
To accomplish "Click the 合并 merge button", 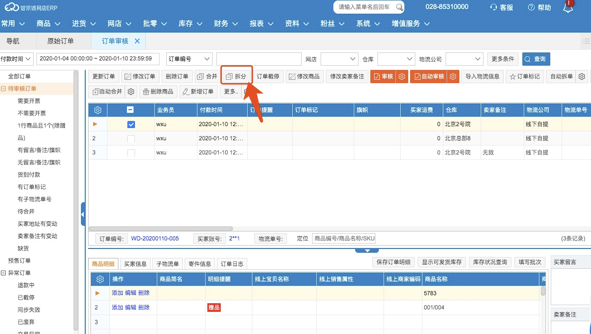I will coord(207,77).
